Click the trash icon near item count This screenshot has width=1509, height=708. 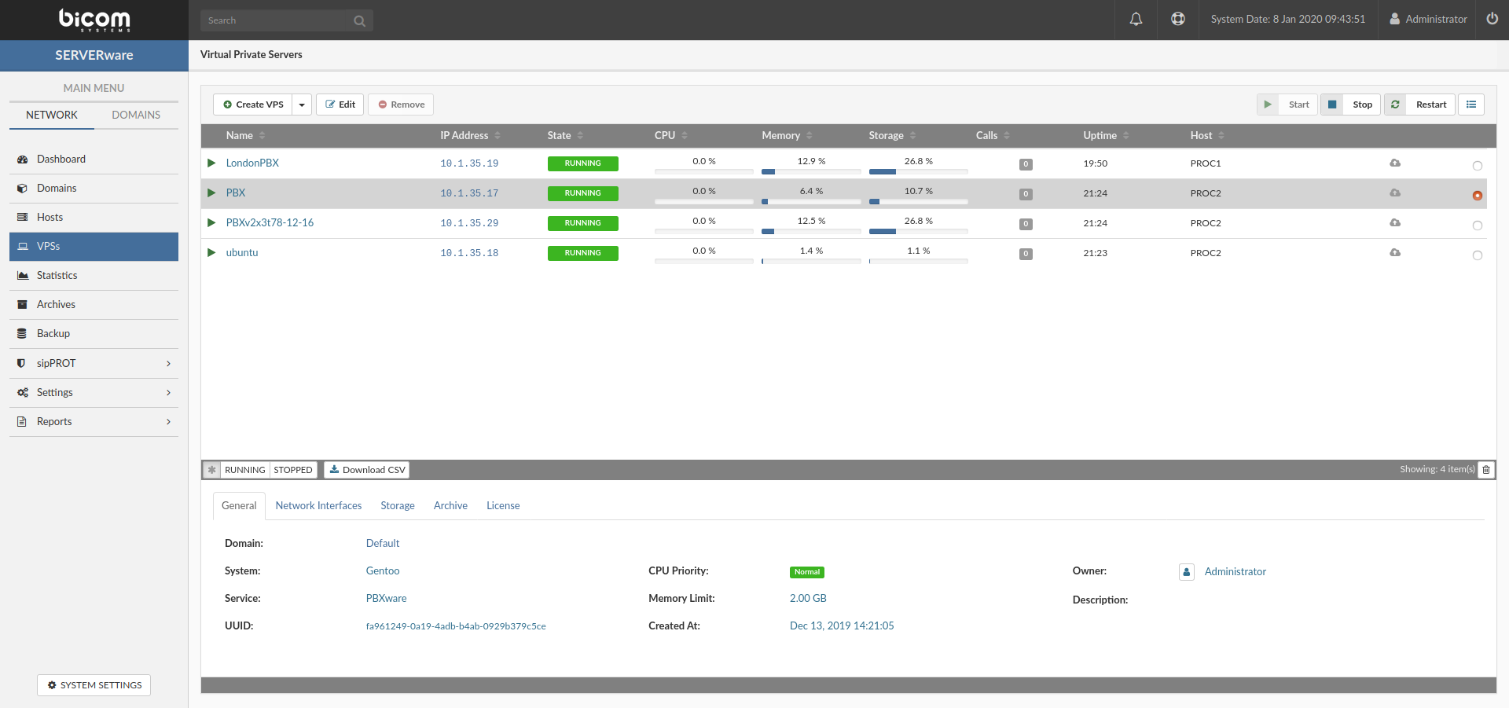tap(1486, 470)
